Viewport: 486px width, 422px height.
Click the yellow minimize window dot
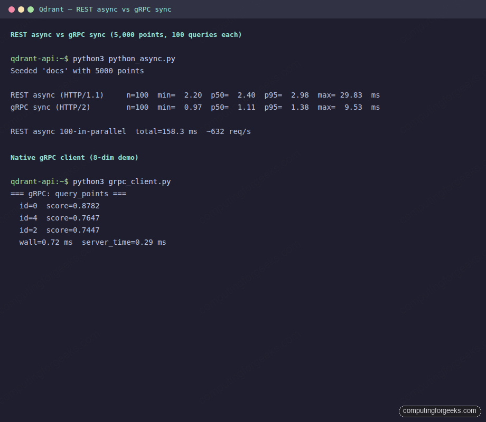21,9
